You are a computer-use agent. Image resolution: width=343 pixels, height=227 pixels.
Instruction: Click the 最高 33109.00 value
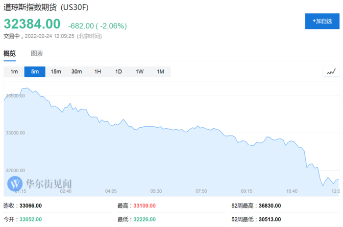(x=145, y=206)
